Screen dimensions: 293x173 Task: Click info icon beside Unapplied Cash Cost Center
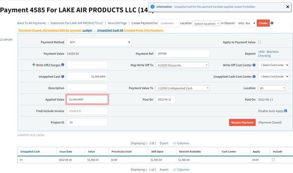(254, 76)
